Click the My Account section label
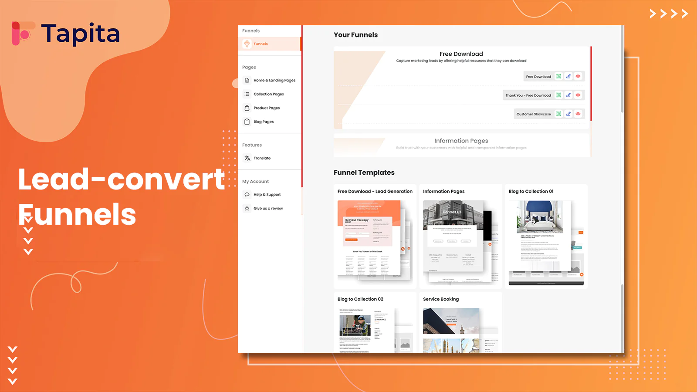The height and width of the screenshot is (392, 697). (255, 182)
